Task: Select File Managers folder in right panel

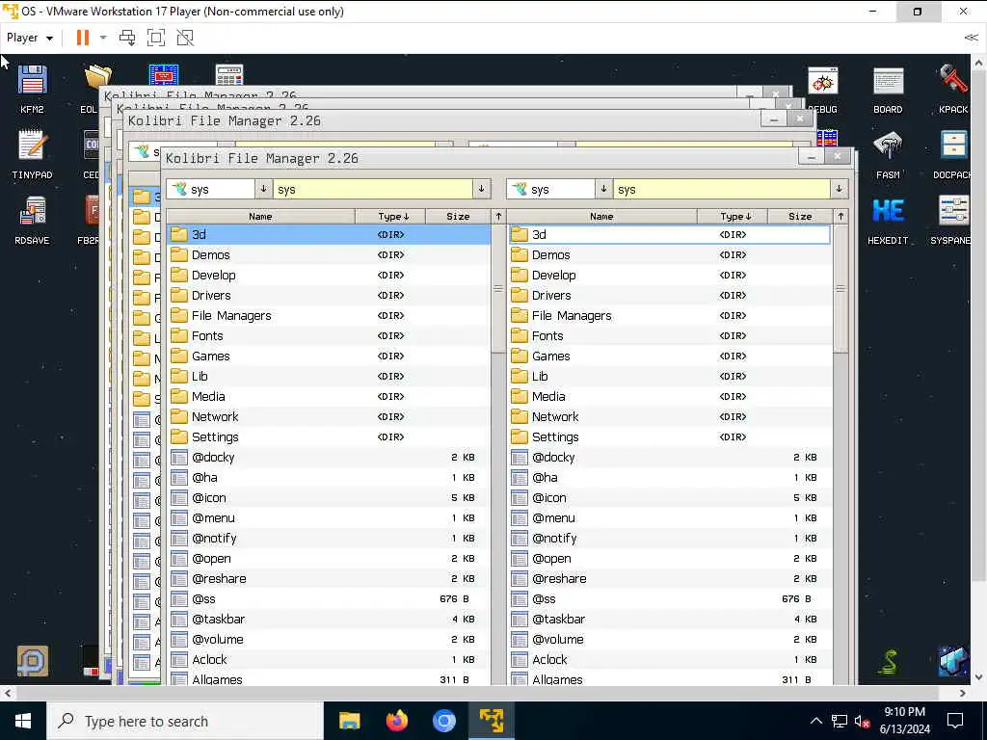Action: (x=670, y=315)
